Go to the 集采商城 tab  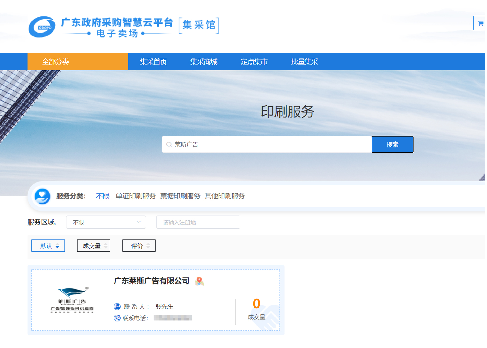[204, 62]
